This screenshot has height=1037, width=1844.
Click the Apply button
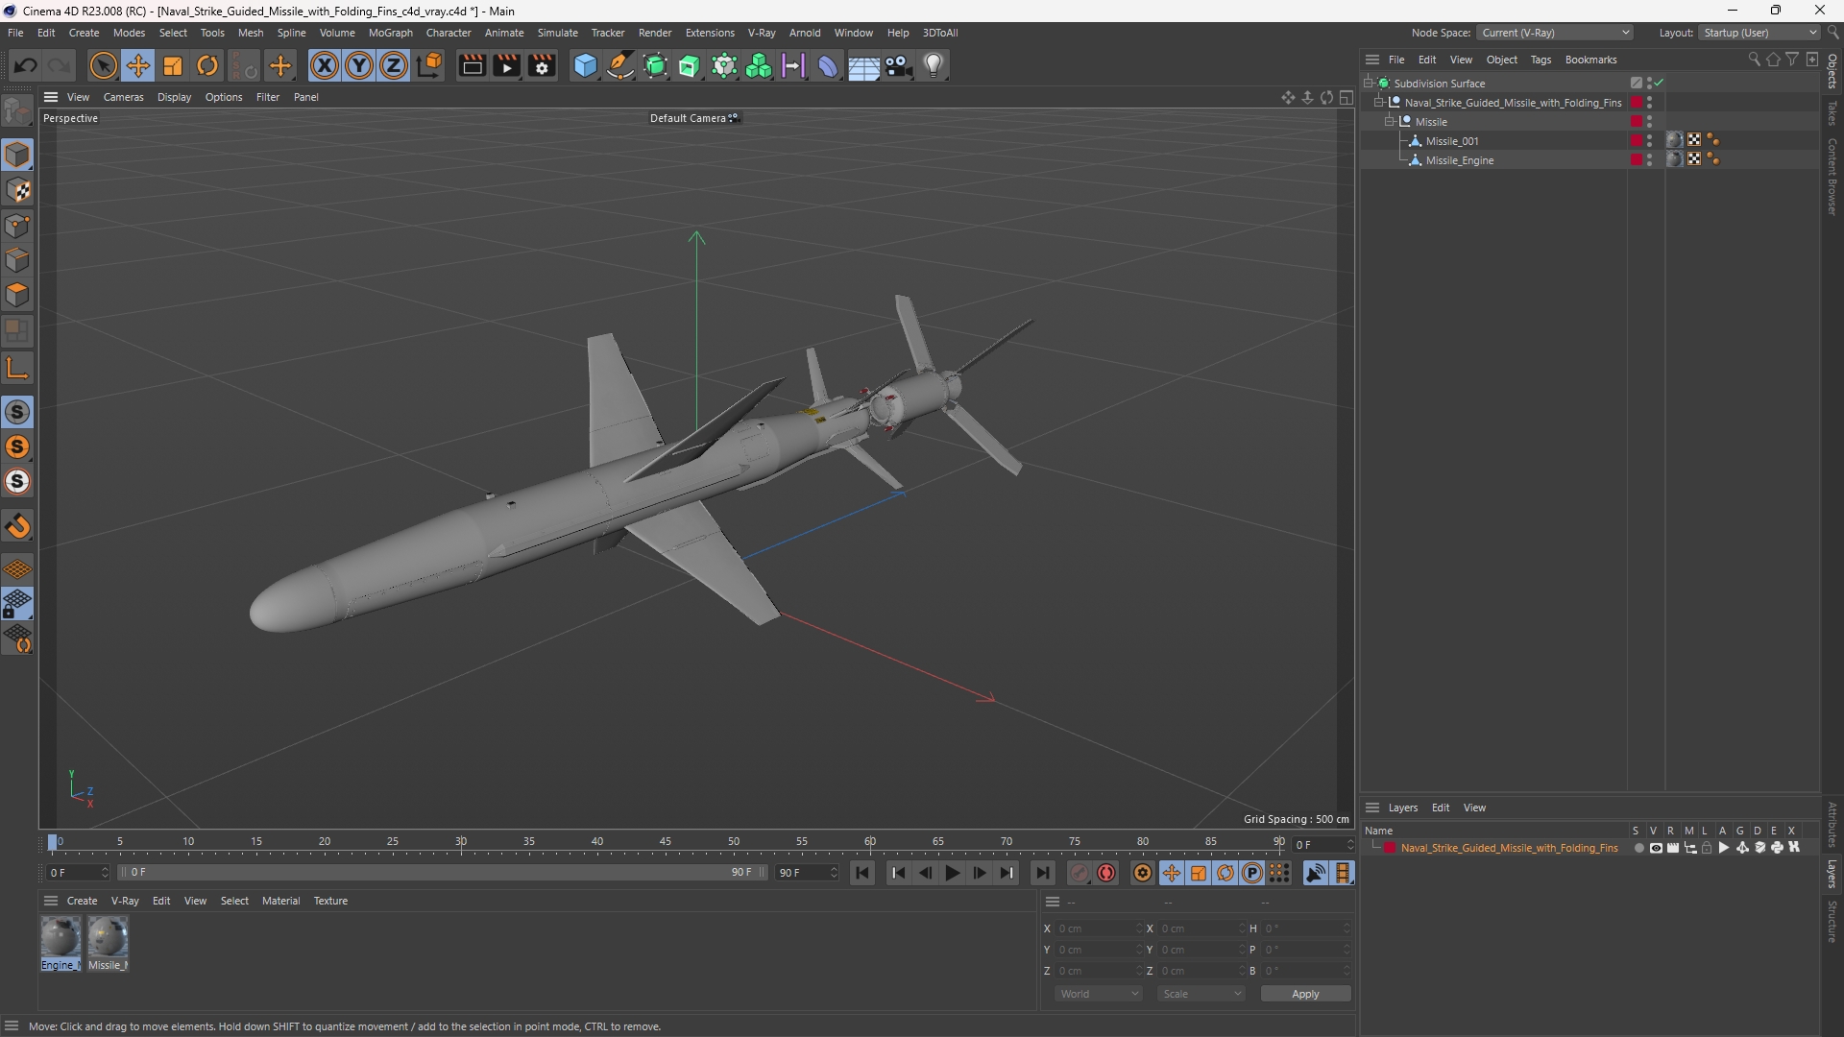tap(1305, 994)
